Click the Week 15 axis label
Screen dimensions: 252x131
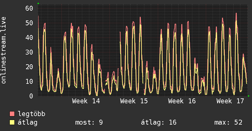pos(134,101)
